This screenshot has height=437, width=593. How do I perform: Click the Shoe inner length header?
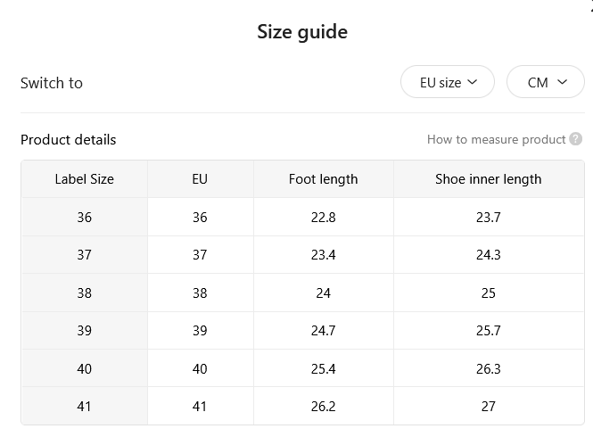pyautogui.click(x=489, y=179)
